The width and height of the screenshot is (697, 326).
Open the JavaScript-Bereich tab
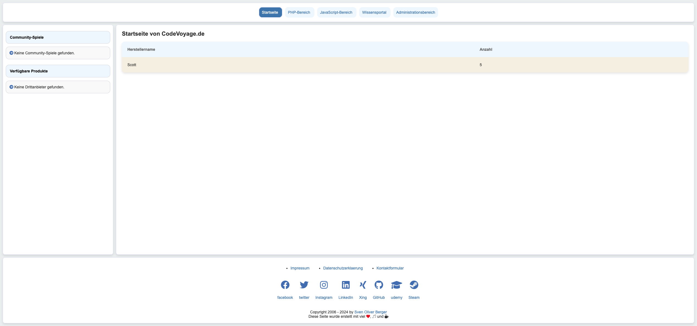(336, 12)
